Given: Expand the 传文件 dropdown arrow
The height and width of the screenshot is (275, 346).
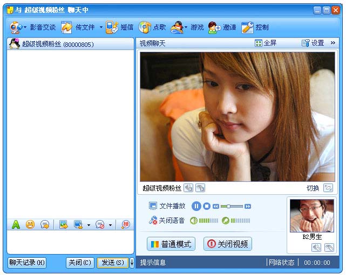Looking at the screenshot, I should tap(101, 27).
